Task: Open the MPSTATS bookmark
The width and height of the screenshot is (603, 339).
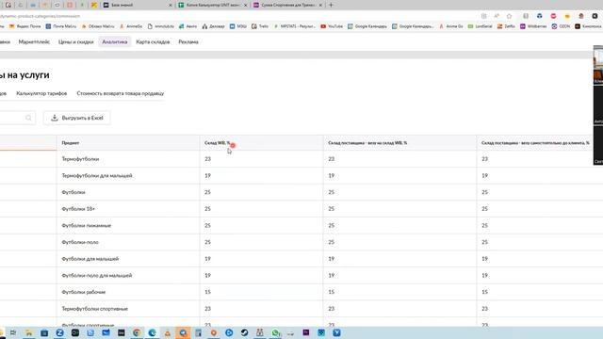Action: coord(295,26)
